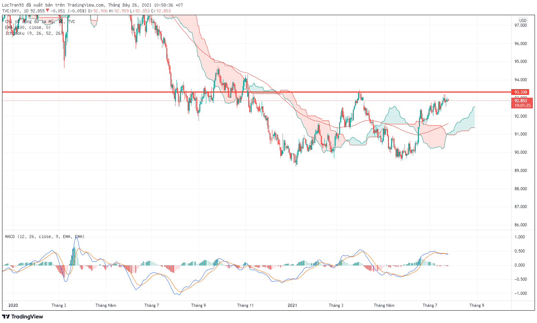Screen dimensions: 537x323
Task: Click the red down-arrow next to 92.855
Action: point(48,11)
